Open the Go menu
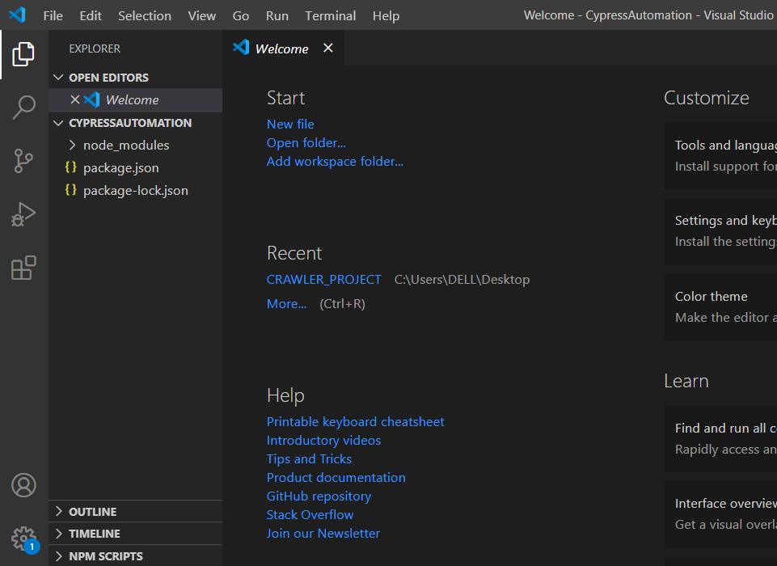This screenshot has height=566, width=777. coord(241,16)
